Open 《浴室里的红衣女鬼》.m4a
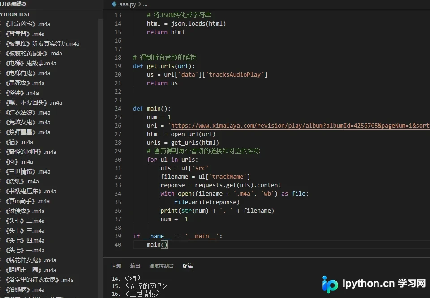This screenshot has width=430, height=298. pos(39,281)
